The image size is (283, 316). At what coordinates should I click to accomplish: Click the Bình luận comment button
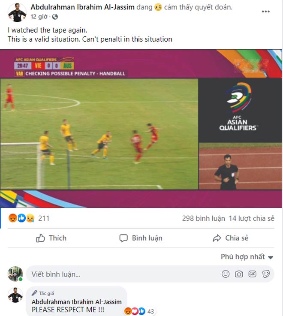pyautogui.click(x=141, y=238)
